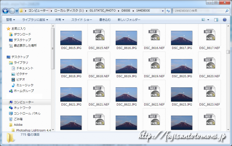Select D800E in the breadcrumb path

(126, 11)
